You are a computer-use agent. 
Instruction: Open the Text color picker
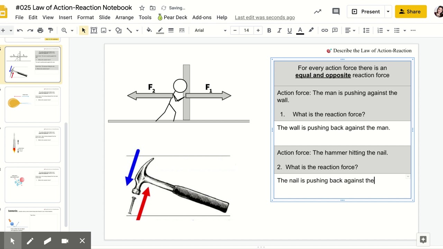coord(300,30)
